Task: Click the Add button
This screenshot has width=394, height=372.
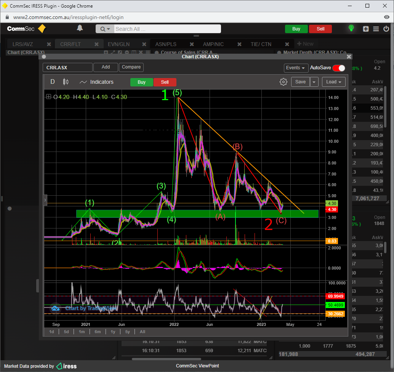Action: pos(106,67)
